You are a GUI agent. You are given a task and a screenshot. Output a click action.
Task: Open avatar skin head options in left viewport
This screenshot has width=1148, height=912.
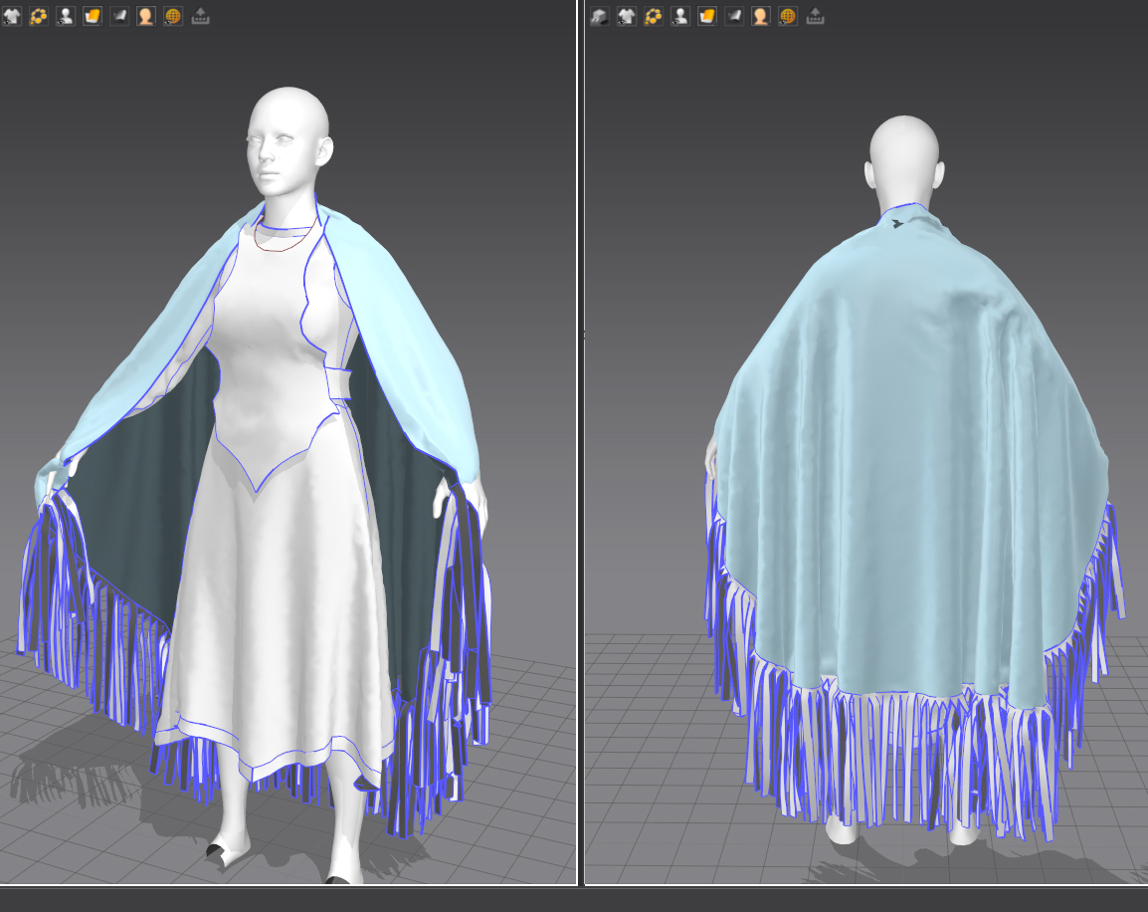(x=146, y=16)
